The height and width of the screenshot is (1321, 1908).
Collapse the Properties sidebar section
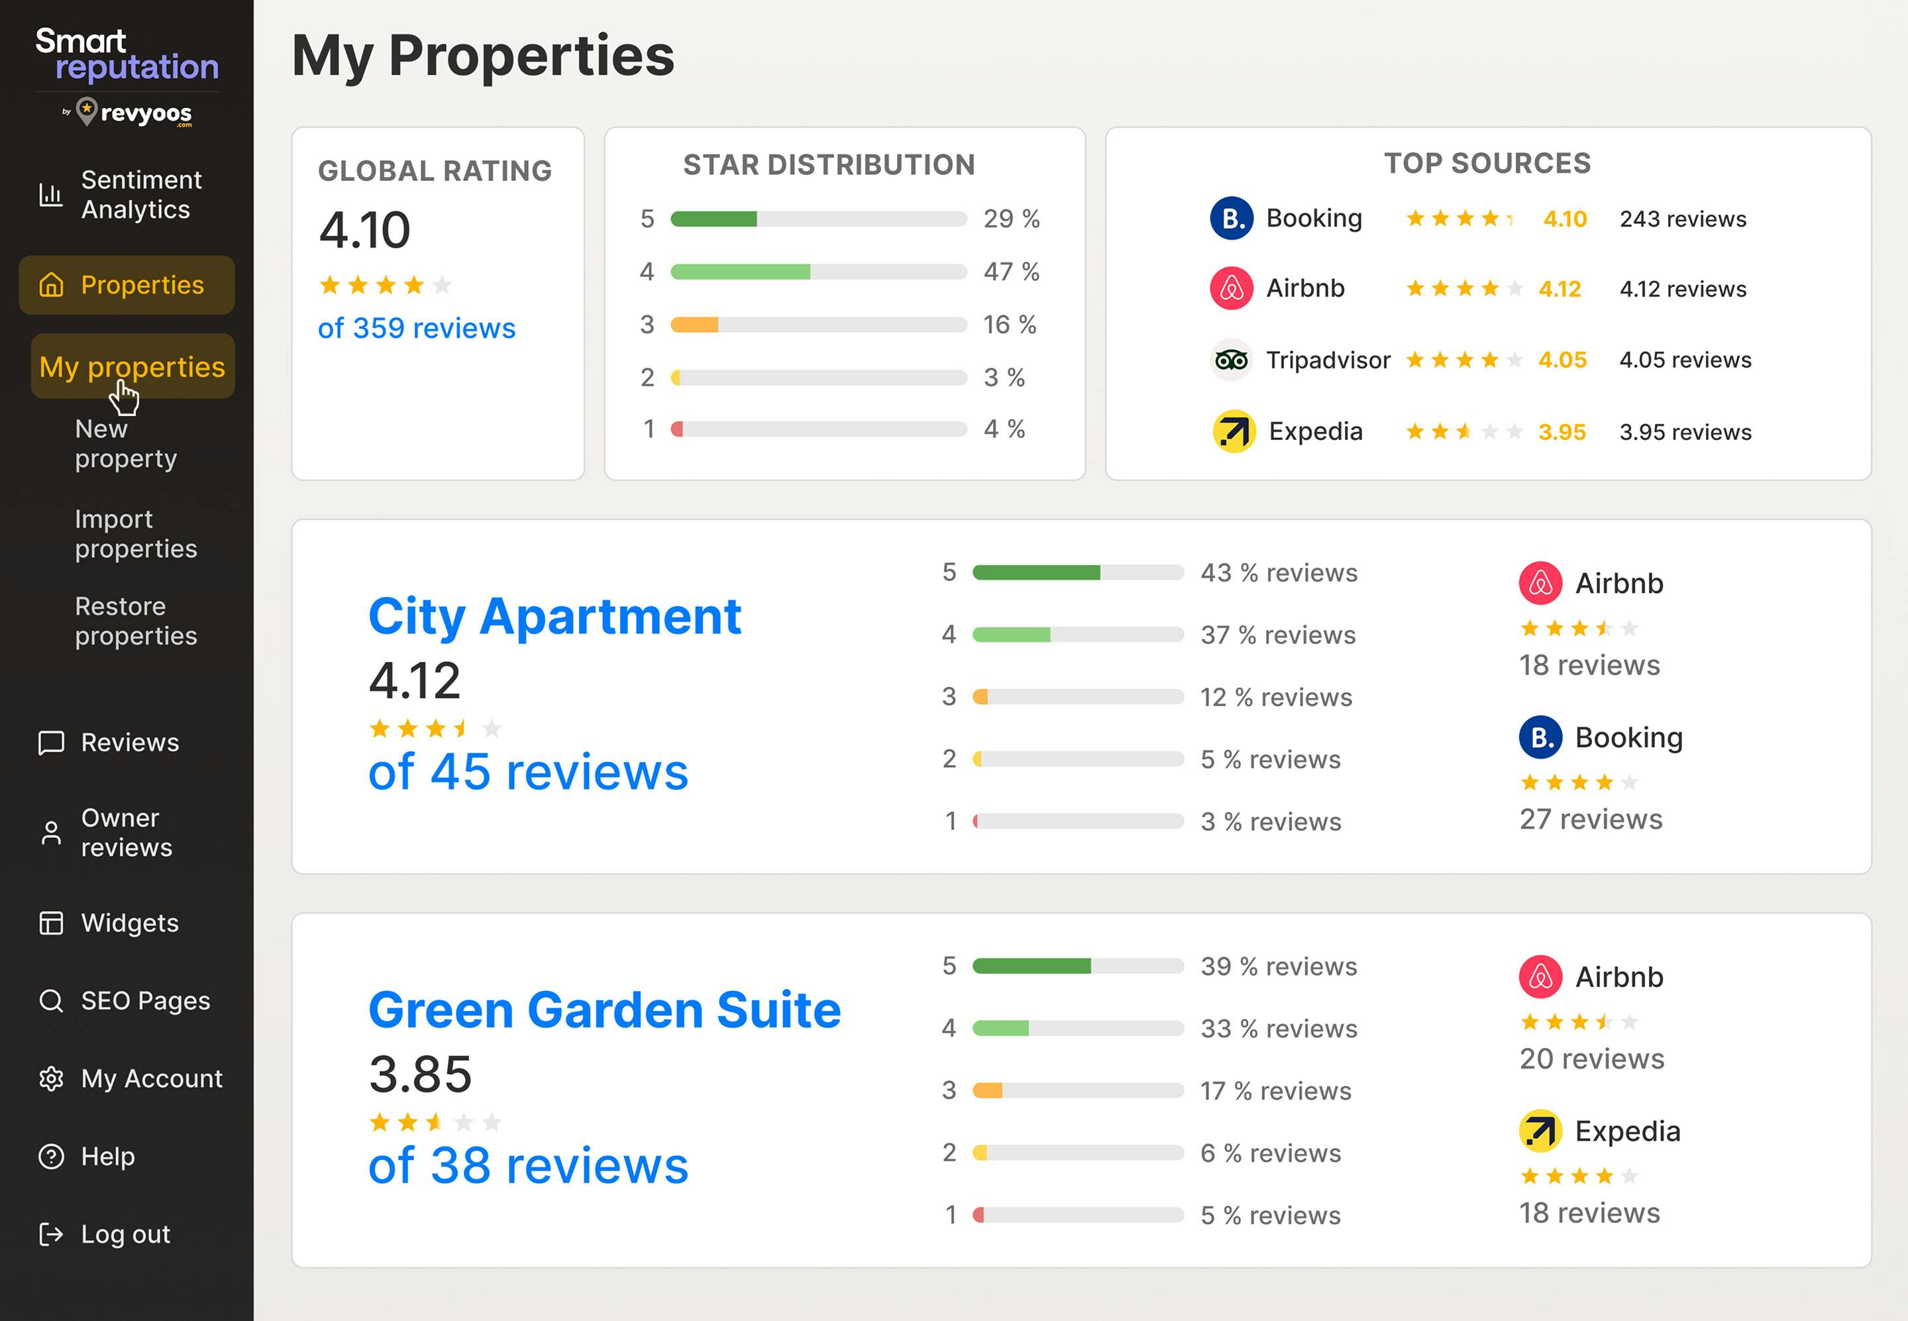[127, 285]
